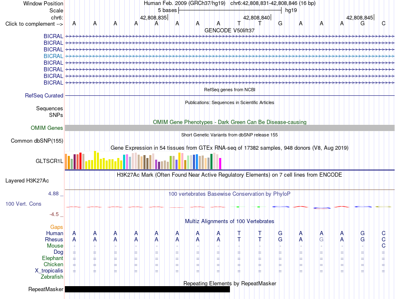Image resolution: width=395 pixels, height=299 pixels.
Task: Open the Layered H3K27Ac track label
Action: pos(27,181)
